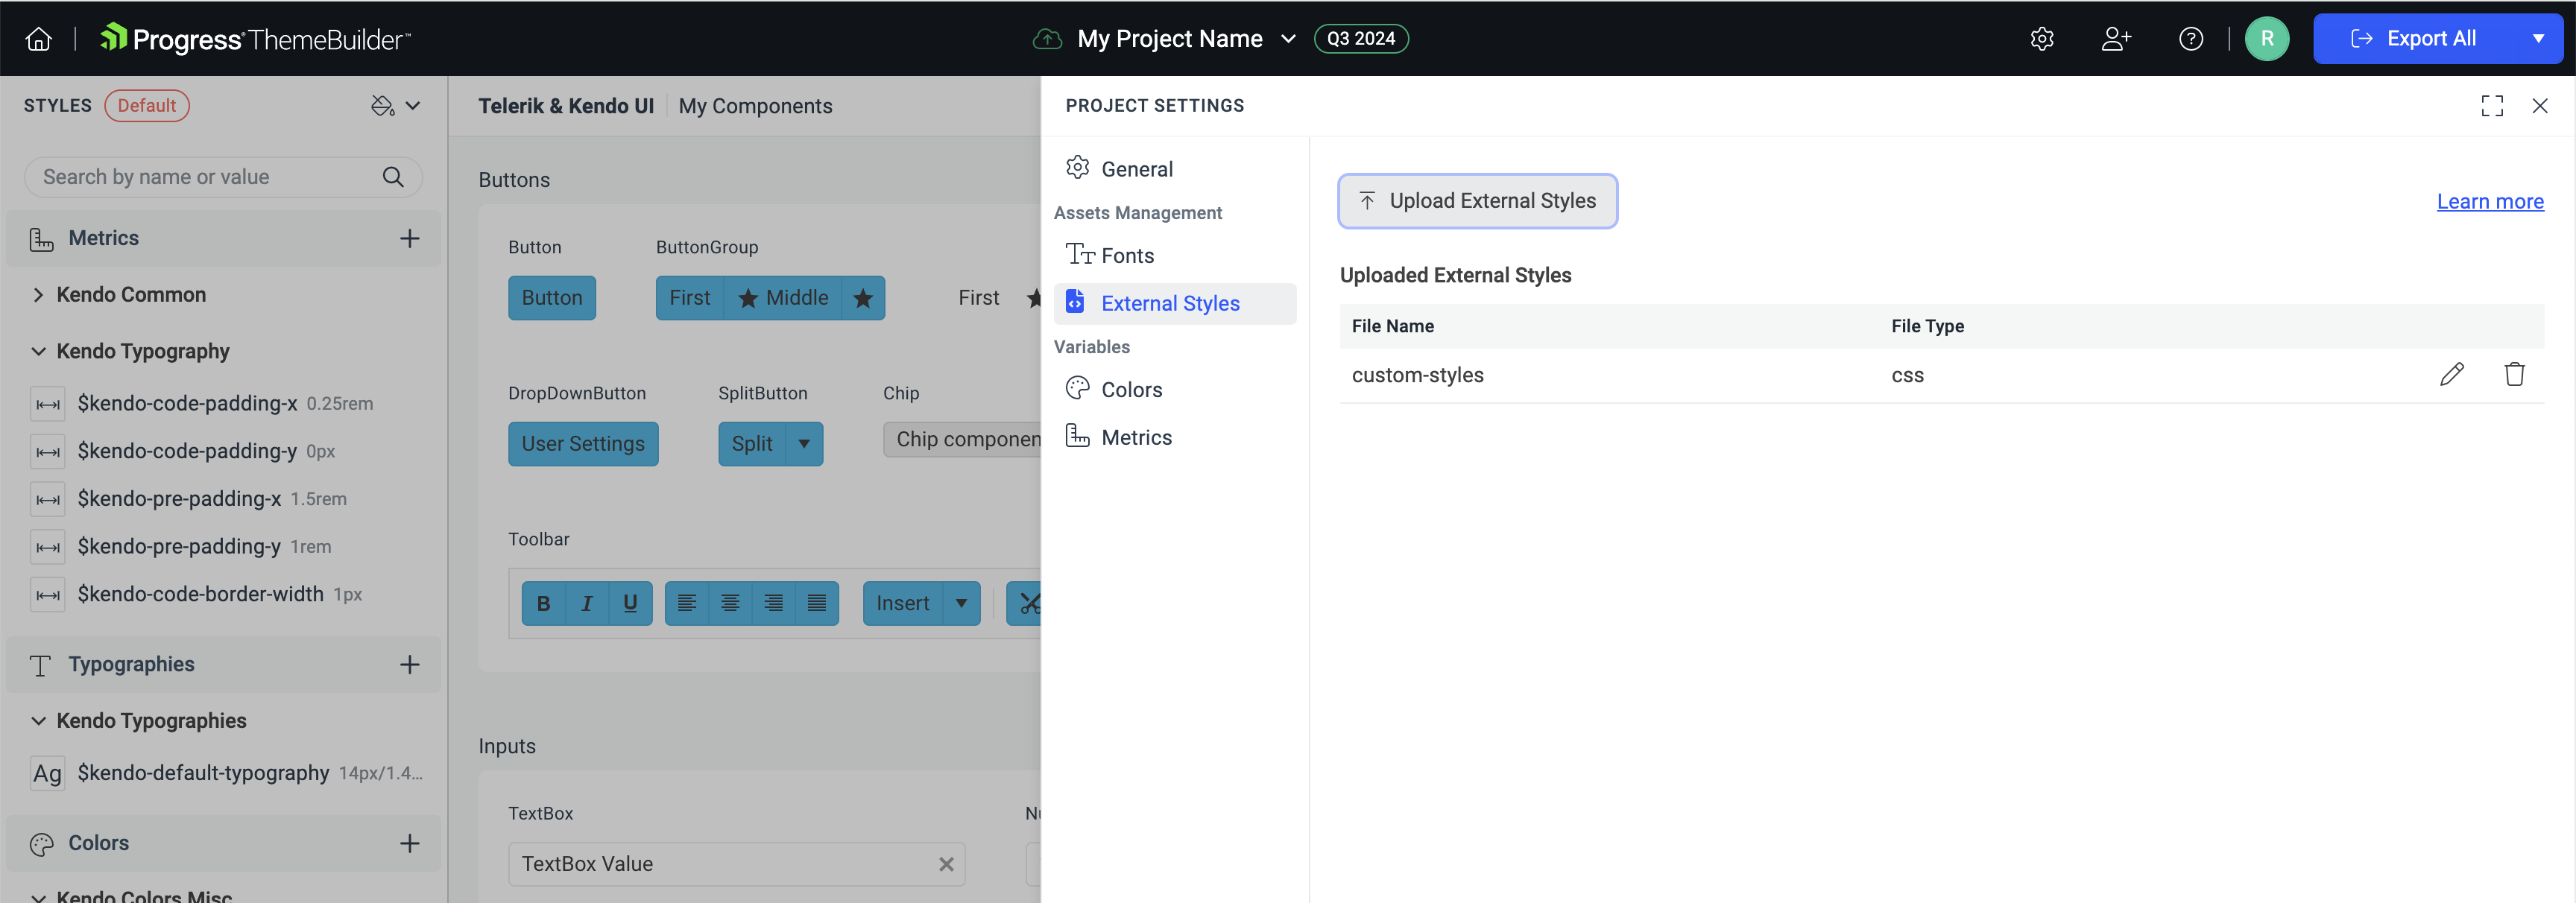Click the Upload External Styles button
Image resolution: width=2576 pixels, height=903 pixels.
tap(1478, 200)
